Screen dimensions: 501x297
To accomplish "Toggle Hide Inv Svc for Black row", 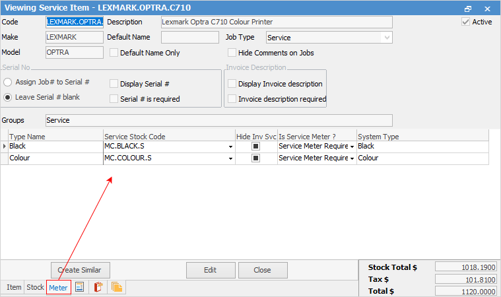I will (x=255, y=147).
